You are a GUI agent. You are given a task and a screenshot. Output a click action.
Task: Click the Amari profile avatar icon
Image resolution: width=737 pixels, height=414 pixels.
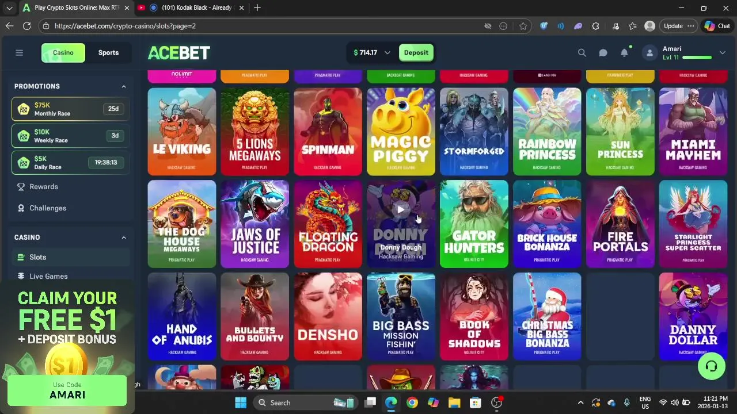(649, 53)
